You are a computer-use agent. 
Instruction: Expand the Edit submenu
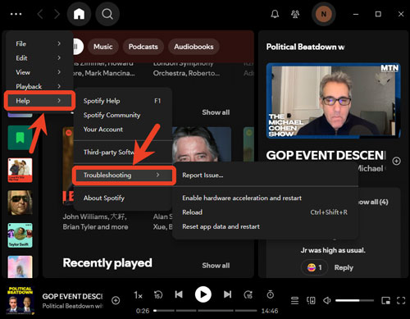coord(39,58)
